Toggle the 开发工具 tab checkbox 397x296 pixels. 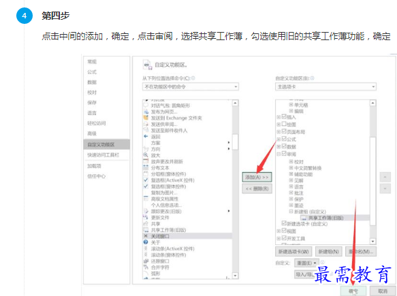tap(284, 237)
